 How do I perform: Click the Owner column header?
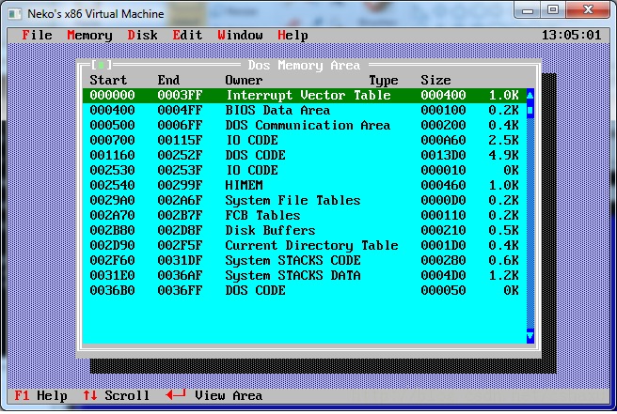244,80
